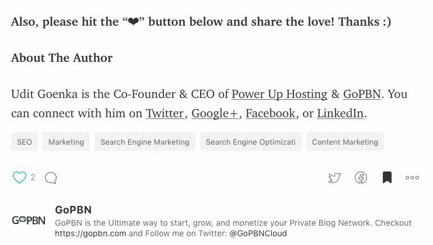
Task: Click the heart recommend icon
Action: coord(20,177)
